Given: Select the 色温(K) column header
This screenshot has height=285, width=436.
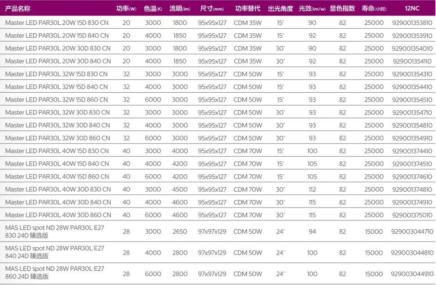Looking at the screenshot, I should (x=153, y=9).
